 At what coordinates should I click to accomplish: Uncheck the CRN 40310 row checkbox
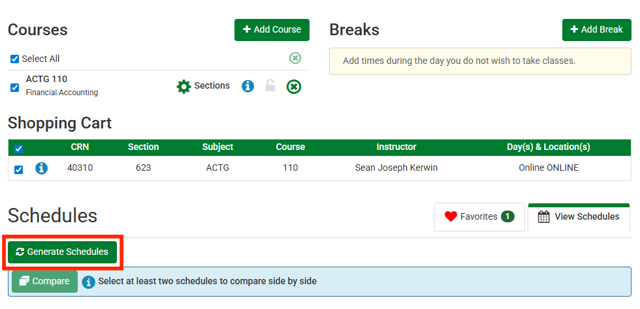(x=19, y=169)
